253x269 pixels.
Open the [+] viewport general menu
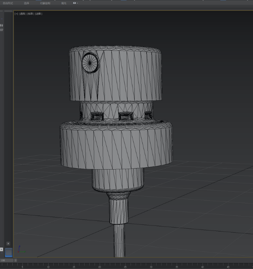tap(16, 14)
